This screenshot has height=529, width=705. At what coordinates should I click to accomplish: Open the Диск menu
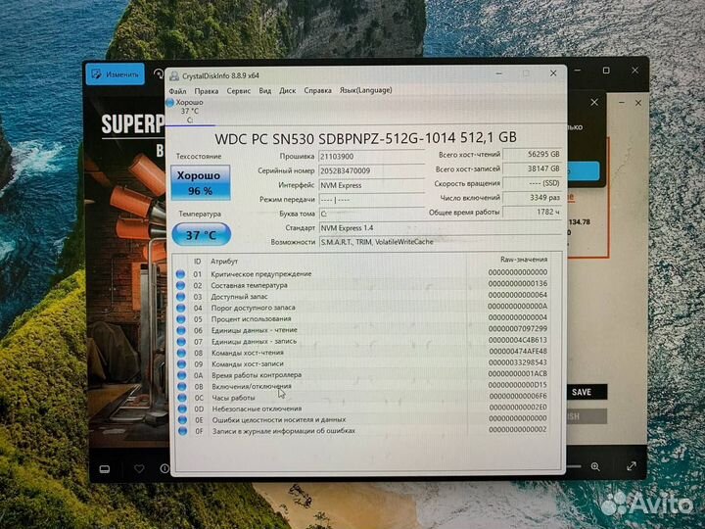[x=288, y=90]
